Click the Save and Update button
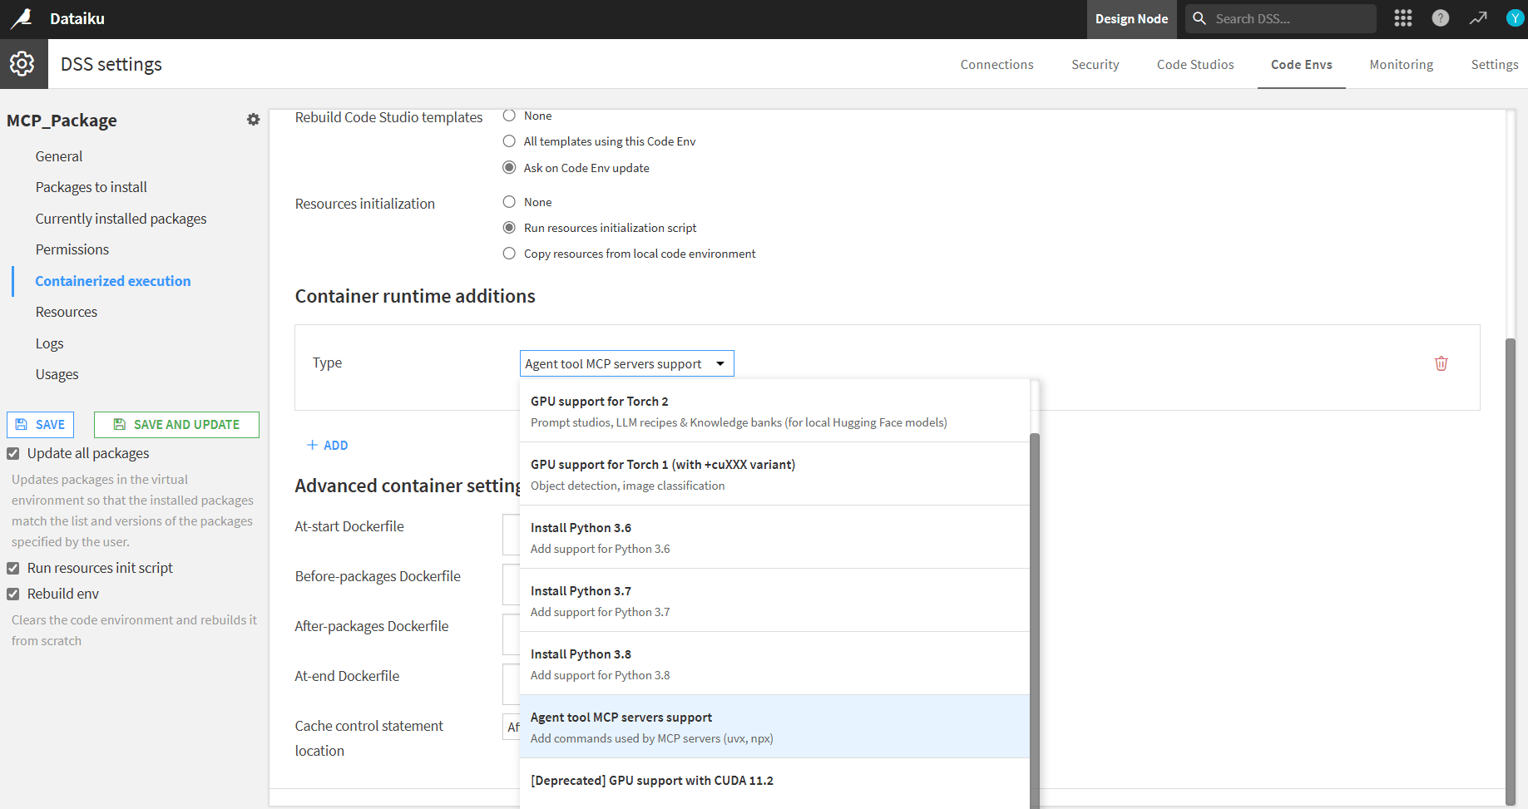Image resolution: width=1528 pixels, height=809 pixels. pos(176,425)
